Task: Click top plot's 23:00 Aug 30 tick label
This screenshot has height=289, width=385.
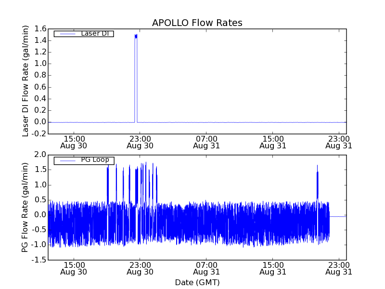Action: 140,143
